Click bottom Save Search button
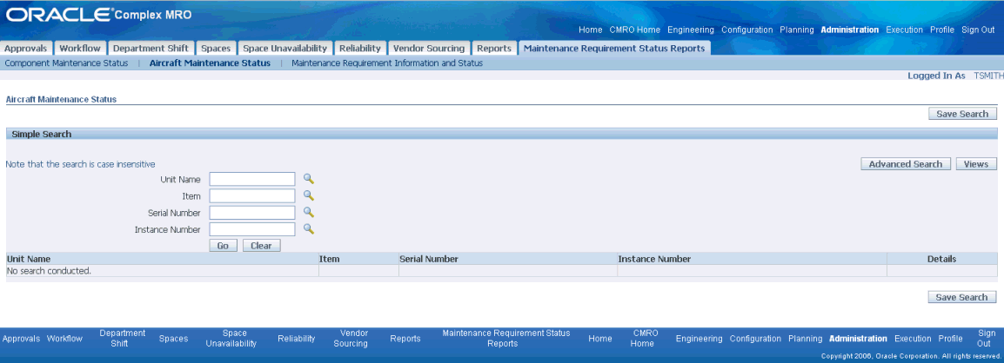This screenshot has width=1004, height=363. pyautogui.click(x=962, y=297)
